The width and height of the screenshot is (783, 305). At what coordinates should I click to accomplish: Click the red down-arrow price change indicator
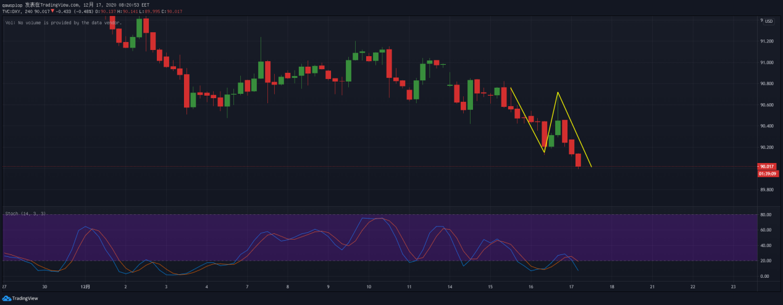click(52, 10)
